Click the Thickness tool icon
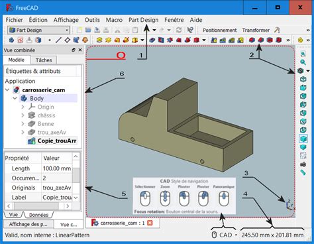This screenshot has width=314, height=244. pos(278,40)
